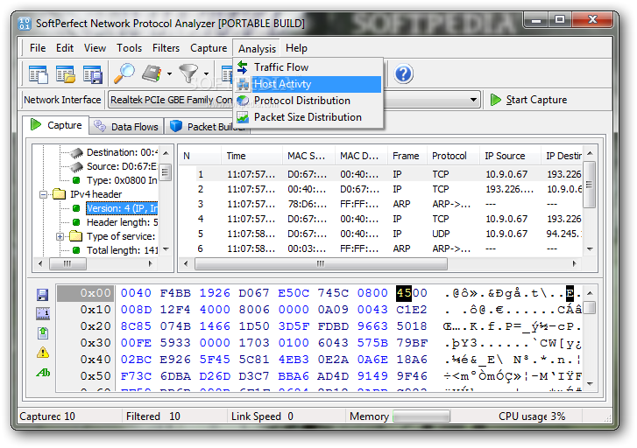
Task: Click the tree panel horizontal scrollbar thumb
Action: click(67, 263)
